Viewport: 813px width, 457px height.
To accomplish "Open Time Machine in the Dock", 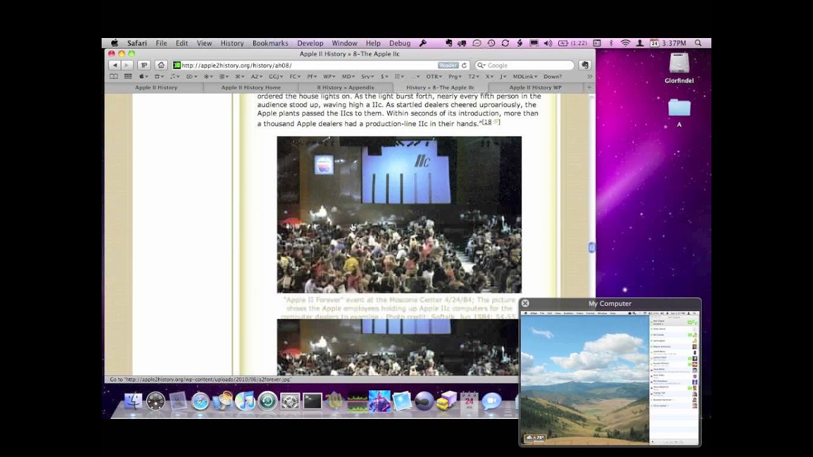I will [267, 401].
